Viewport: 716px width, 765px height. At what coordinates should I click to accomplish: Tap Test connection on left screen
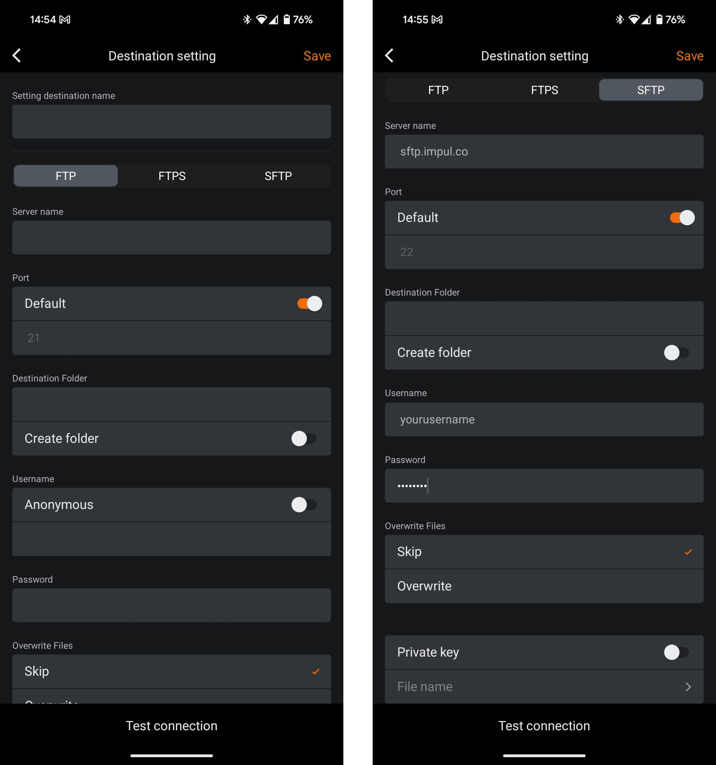coord(171,725)
